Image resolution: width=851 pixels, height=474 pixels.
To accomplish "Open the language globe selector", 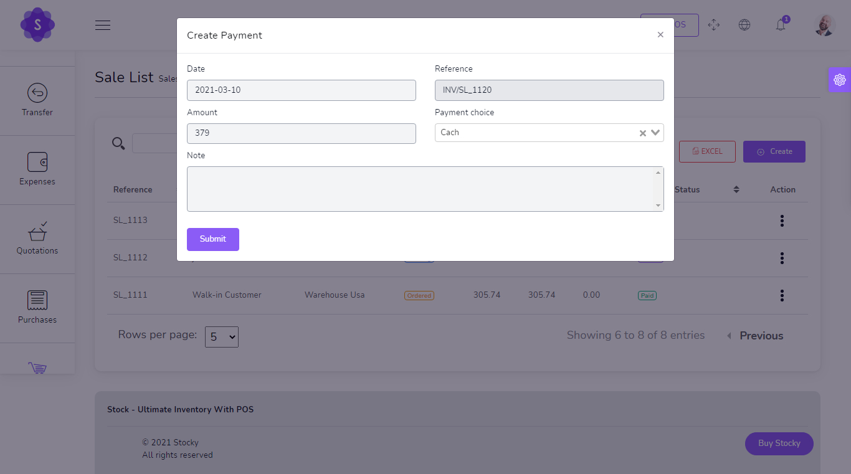I will (744, 25).
